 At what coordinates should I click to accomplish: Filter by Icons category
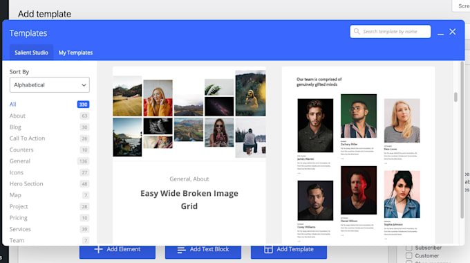tap(16, 172)
